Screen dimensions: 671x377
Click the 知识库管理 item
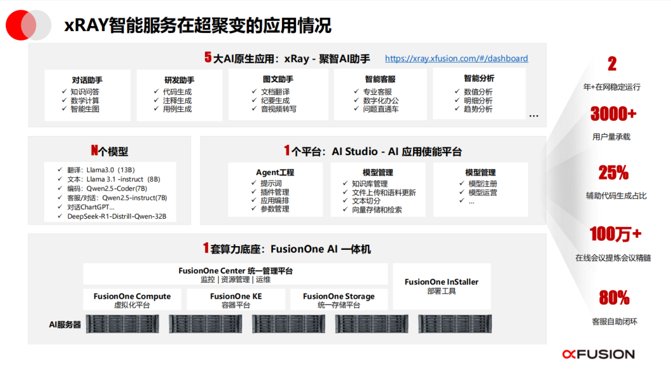(370, 183)
